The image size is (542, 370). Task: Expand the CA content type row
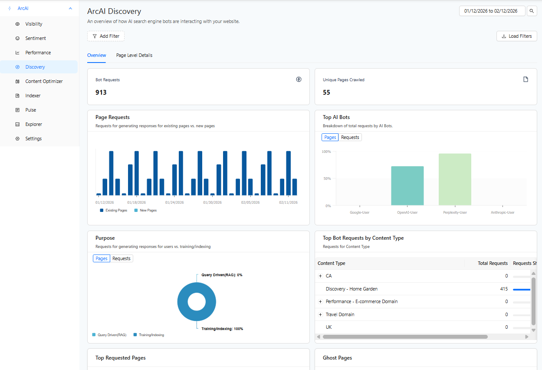320,276
